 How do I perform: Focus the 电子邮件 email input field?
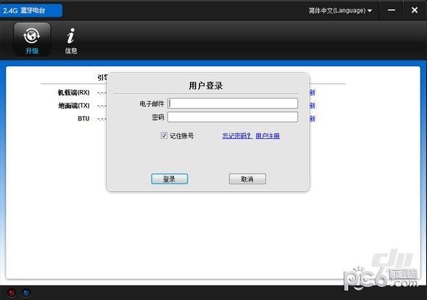tap(233, 103)
